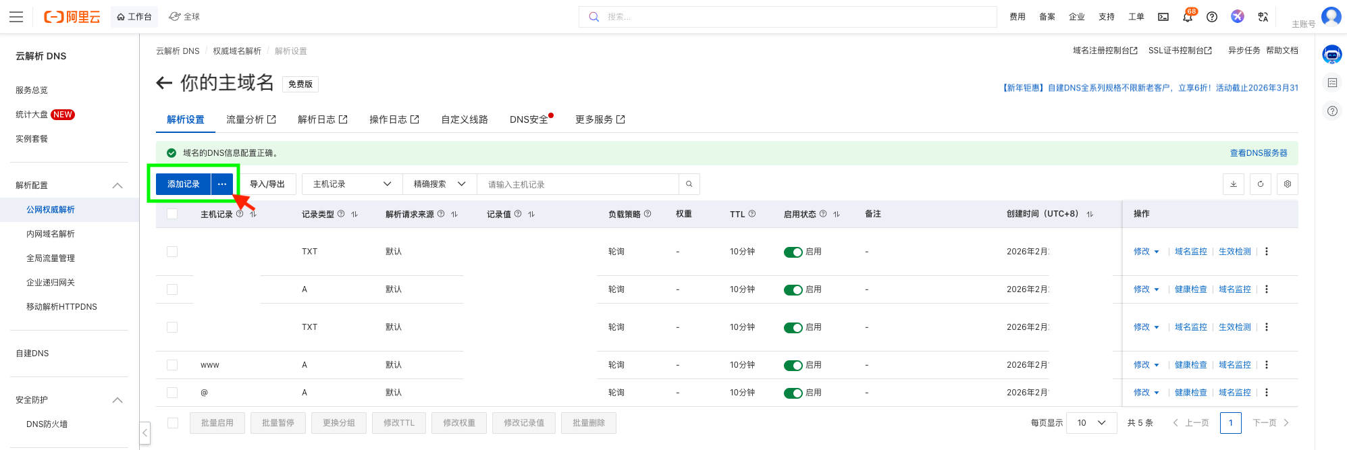Collapse the 解析配置 sidebar section

[117, 186]
